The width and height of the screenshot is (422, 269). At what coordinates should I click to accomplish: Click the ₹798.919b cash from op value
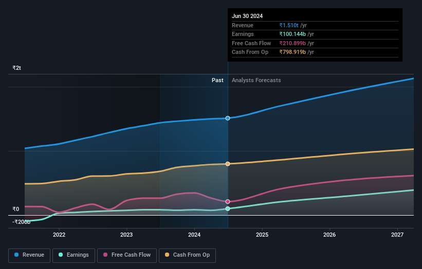click(x=292, y=52)
